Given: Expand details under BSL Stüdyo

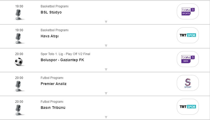Looking at the screenshot, I should point(106,22).
